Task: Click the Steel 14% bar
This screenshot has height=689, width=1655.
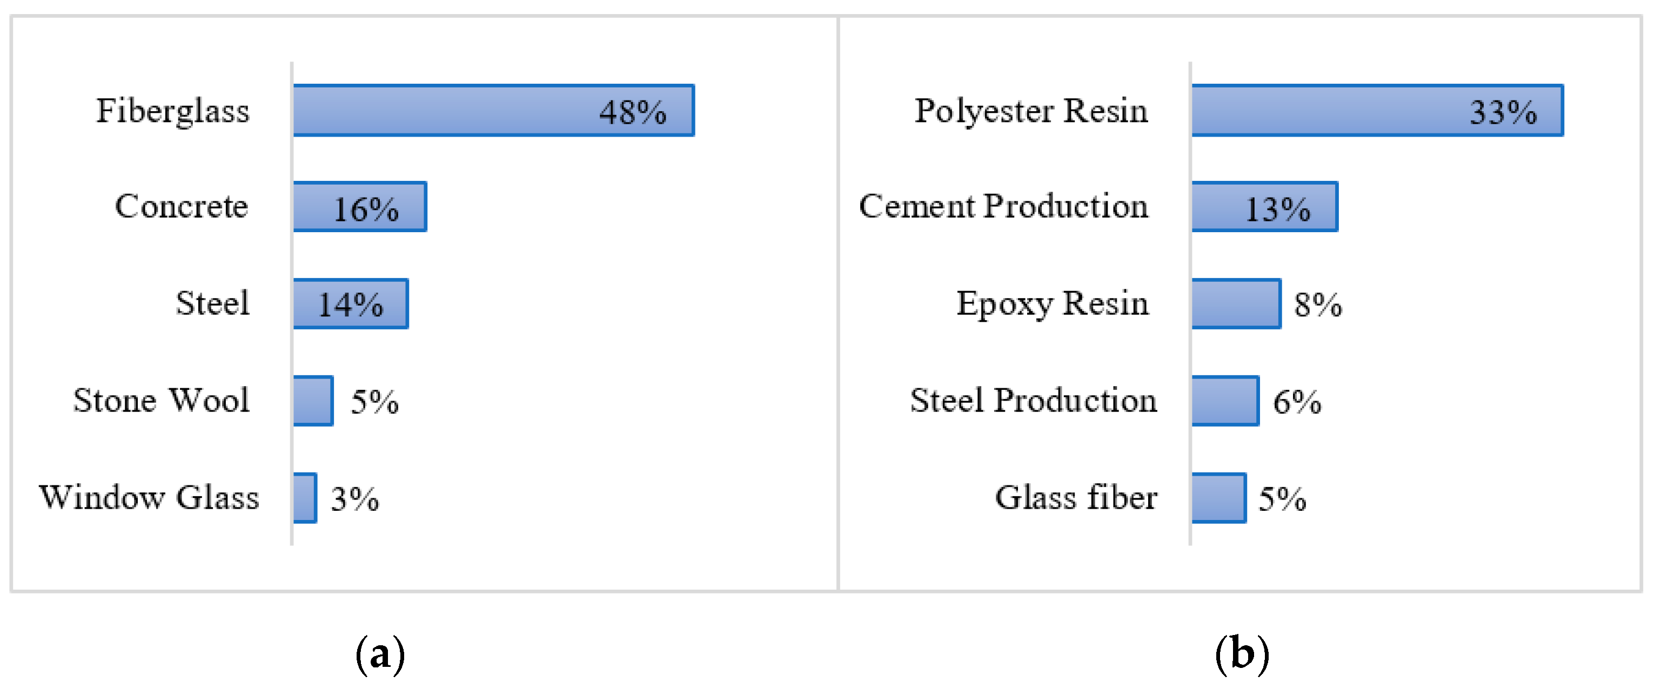Action: (x=350, y=303)
